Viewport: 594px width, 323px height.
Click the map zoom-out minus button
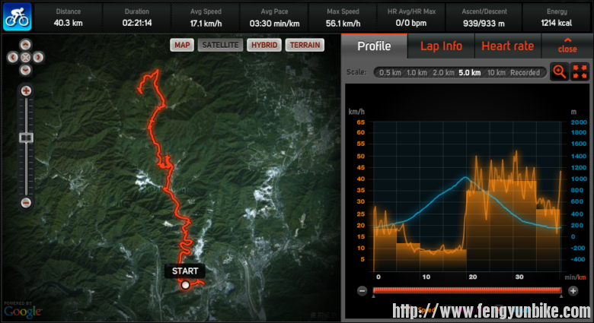(x=26, y=203)
